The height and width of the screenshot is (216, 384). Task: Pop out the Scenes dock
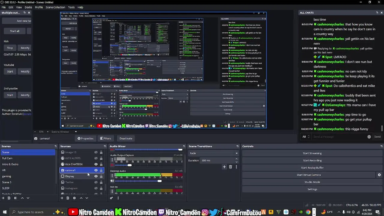point(55,146)
